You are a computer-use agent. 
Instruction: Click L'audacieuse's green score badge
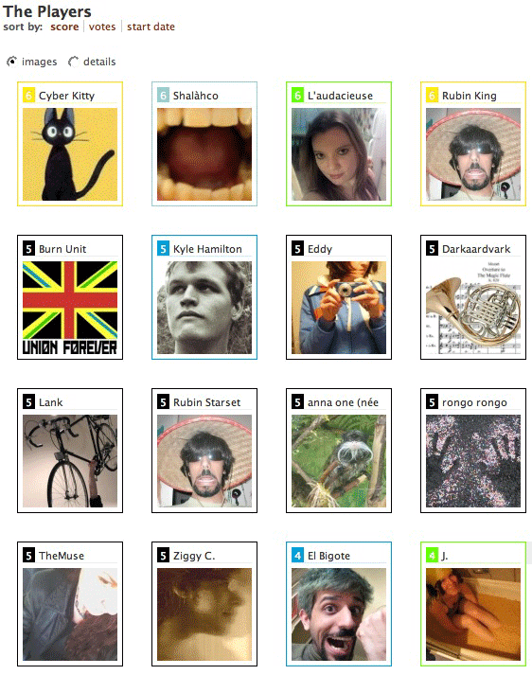pos(297,95)
